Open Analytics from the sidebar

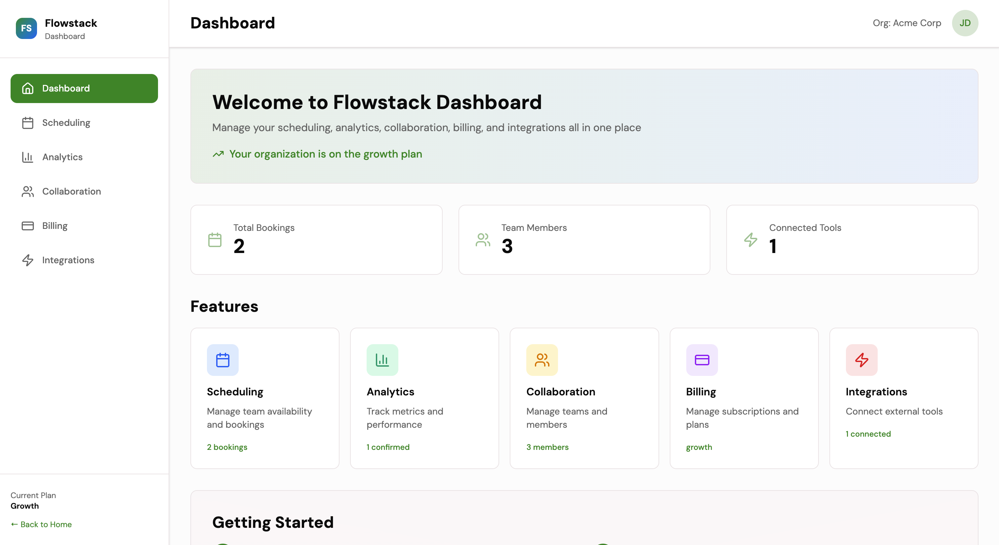pyautogui.click(x=84, y=157)
